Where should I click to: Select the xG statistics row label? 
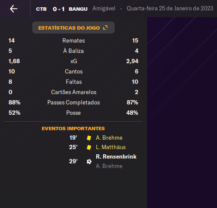point(73,61)
